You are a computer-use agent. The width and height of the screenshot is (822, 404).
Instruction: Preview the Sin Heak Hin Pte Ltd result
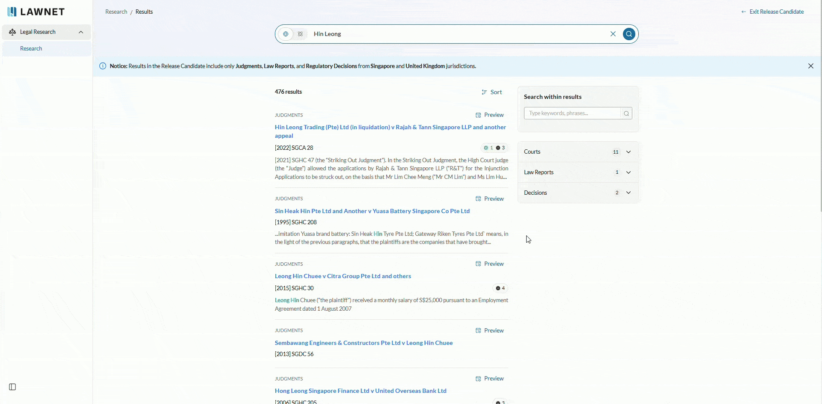click(490, 199)
